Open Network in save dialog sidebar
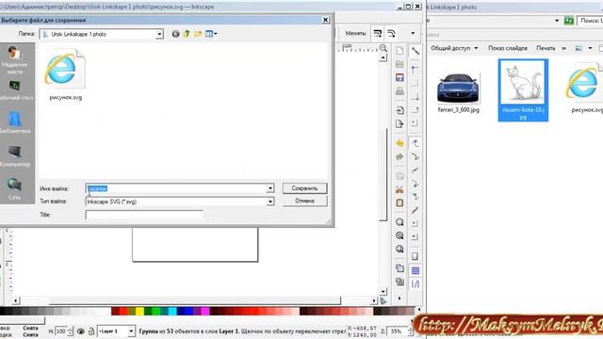This screenshot has width=603, height=339. (x=15, y=189)
